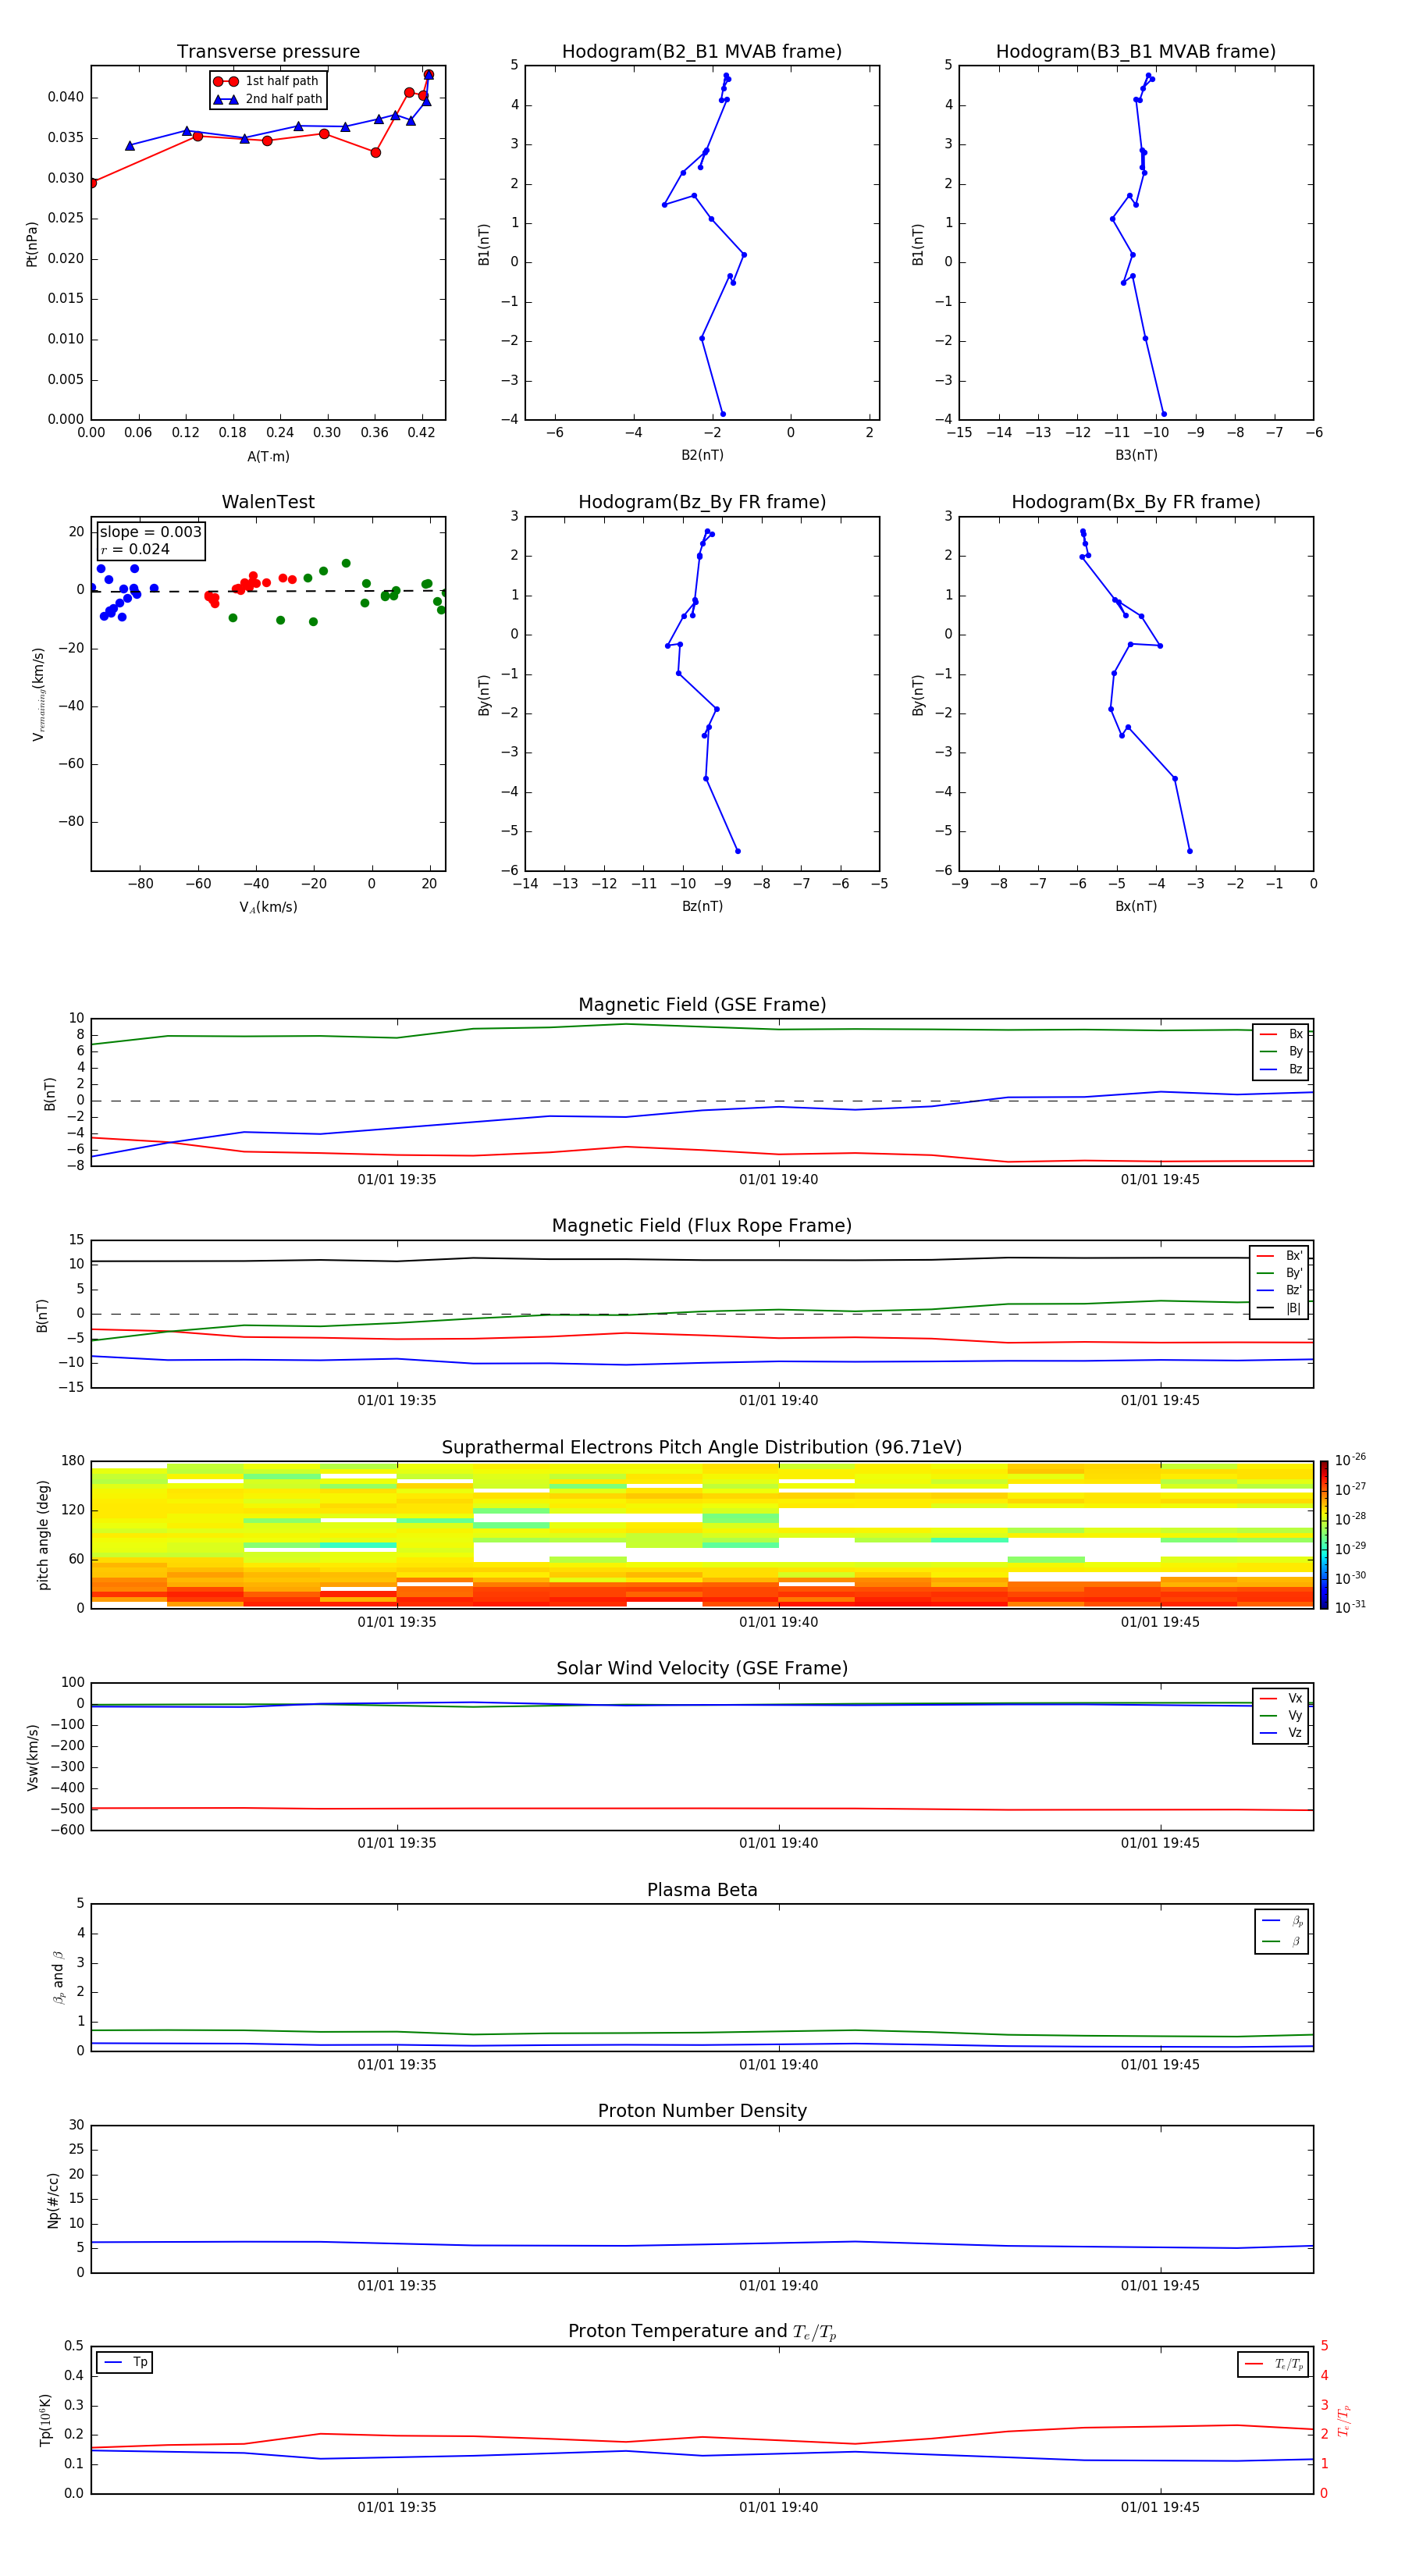Click the WalenTest plot title
Image resolution: width=1405 pixels, height=2576 pixels.
coord(268,502)
